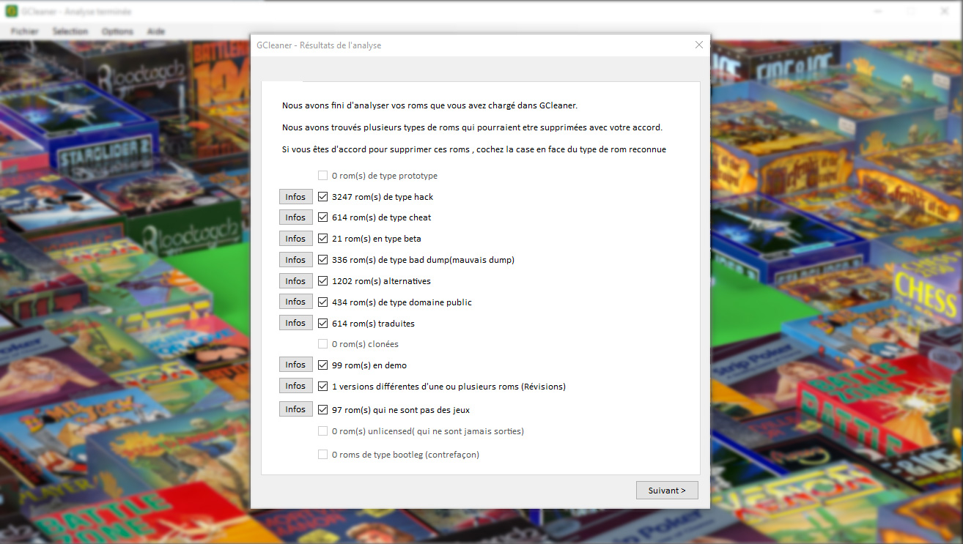Open the Options menu in main window
This screenshot has width=963, height=544.
[x=117, y=31]
